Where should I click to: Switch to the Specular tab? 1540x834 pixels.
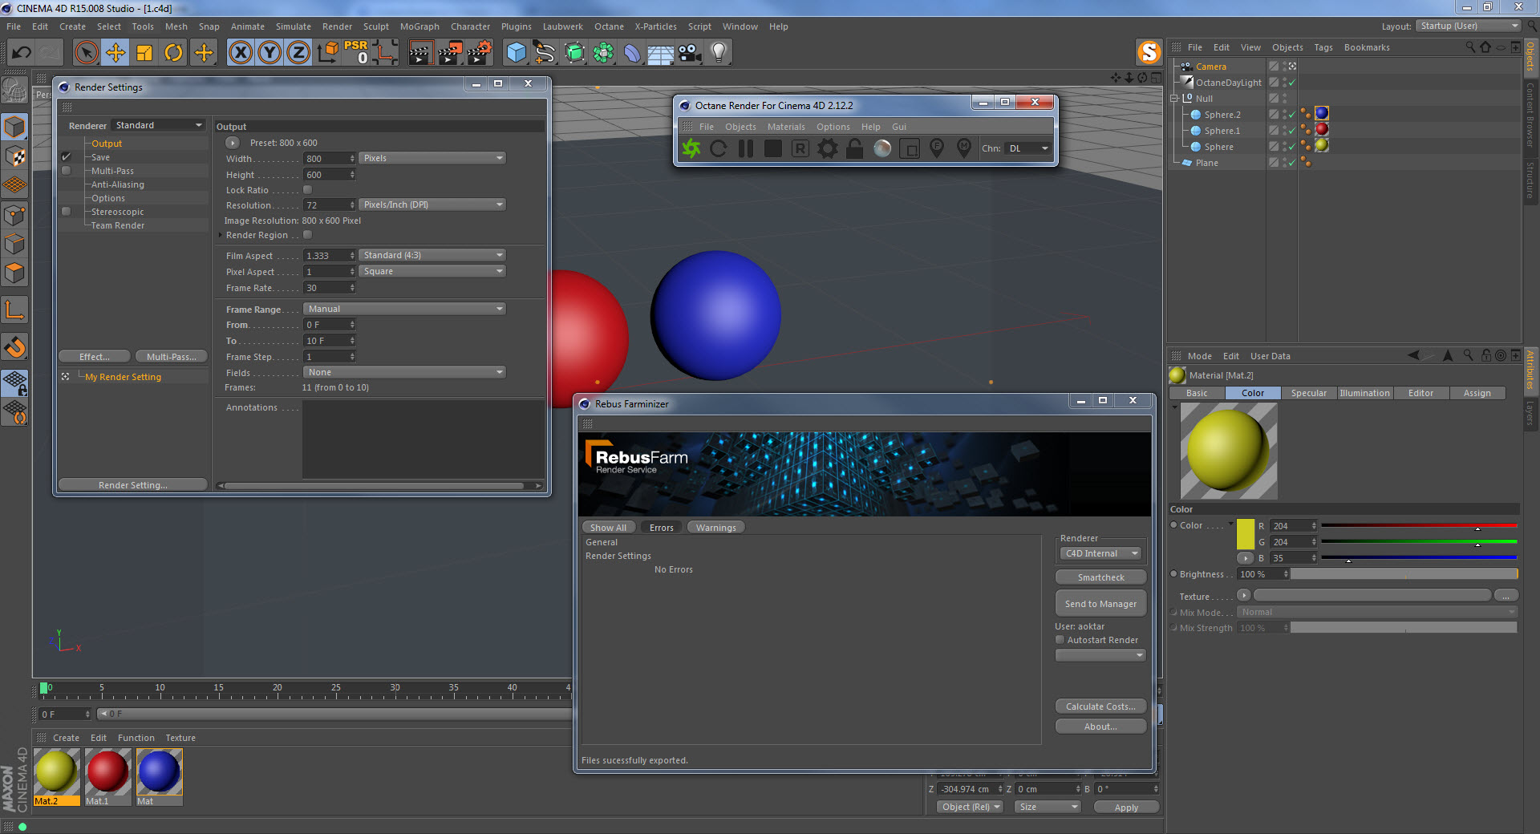click(1309, 393)
